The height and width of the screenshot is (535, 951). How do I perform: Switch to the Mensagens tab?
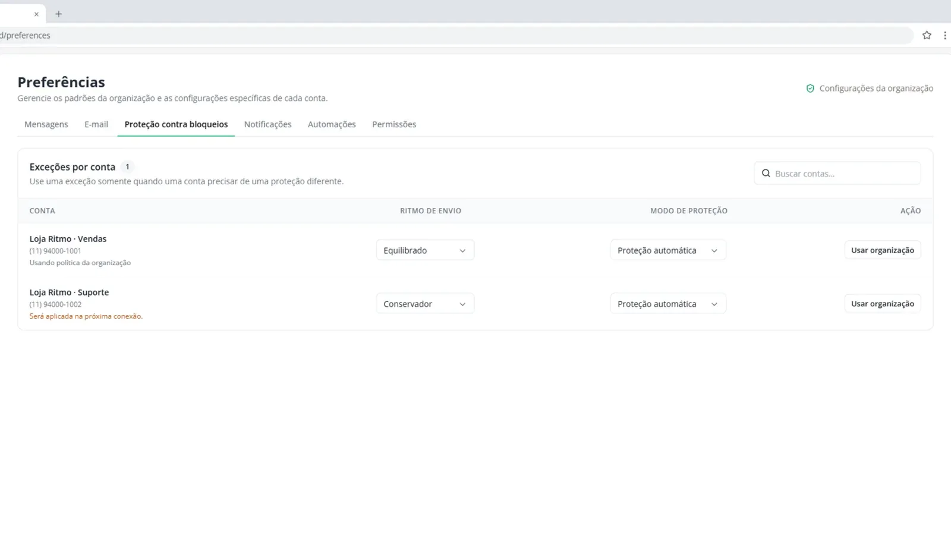pos(46,124)
